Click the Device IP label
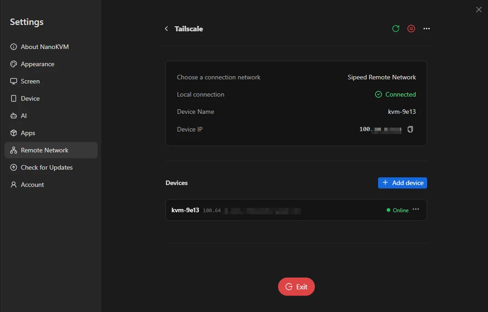This screenshot has height=312, width=488. click(x=189, y=129)
